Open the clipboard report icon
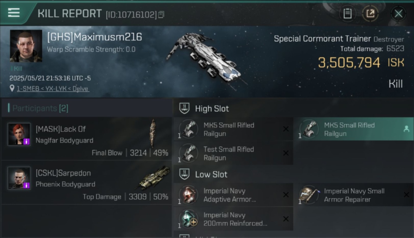Viewport: 414px width, 238px height. pyautogui.click(x=347, y=13)
